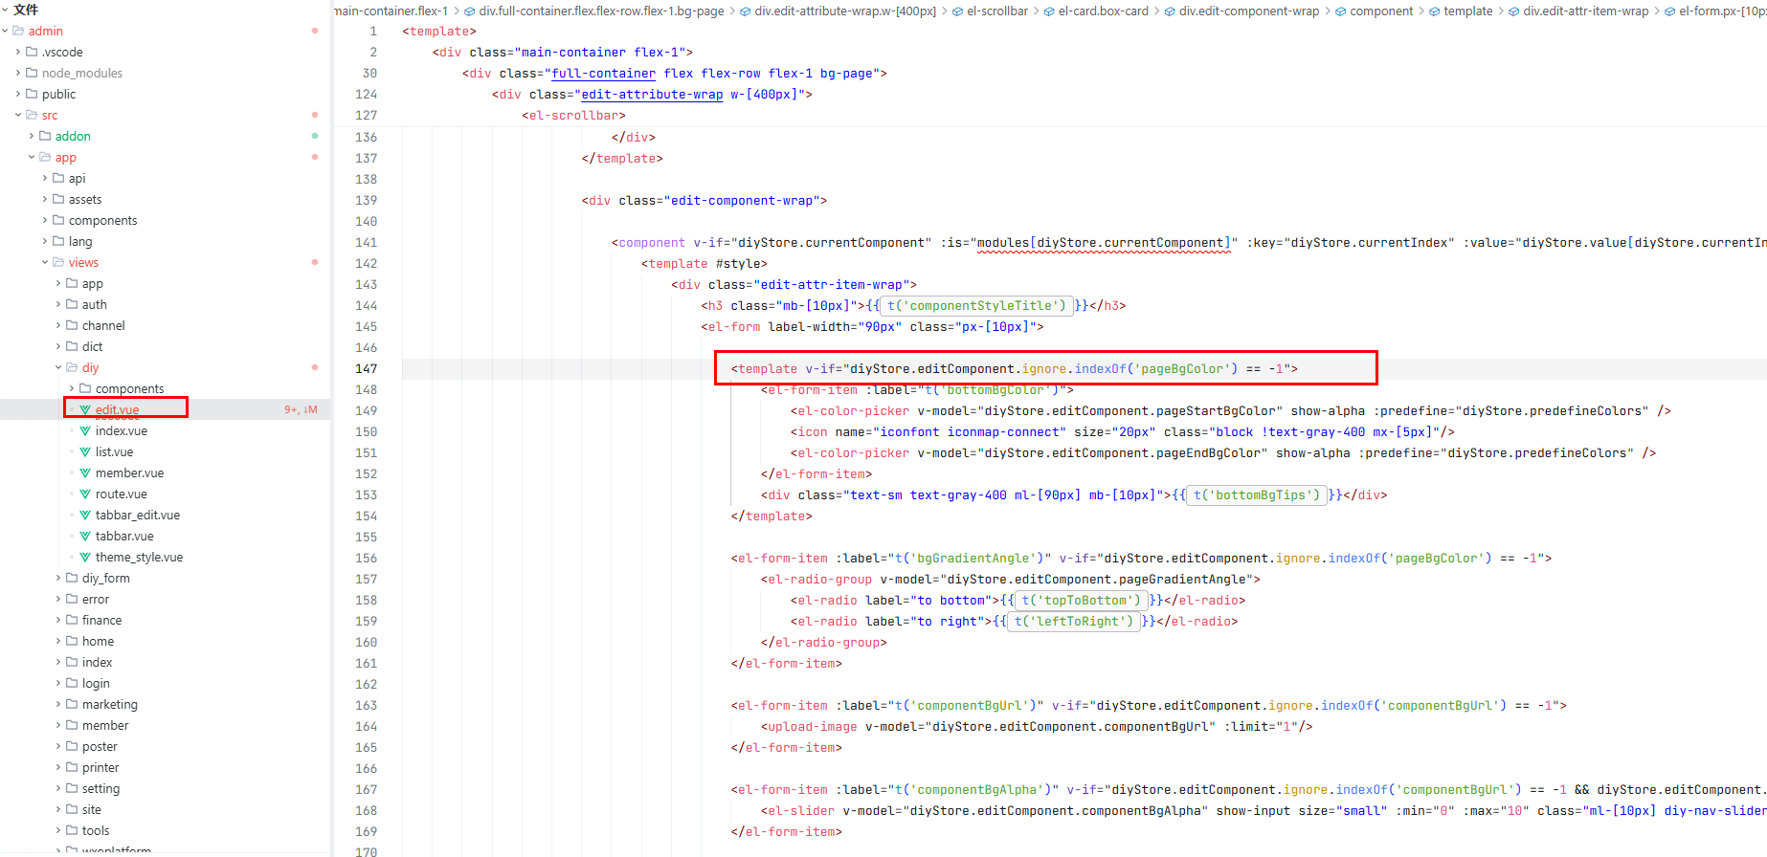Click the Vue icon of tabbar_edit.vue
Viewport: 1767px width, 857px height.
click(85, 516)
